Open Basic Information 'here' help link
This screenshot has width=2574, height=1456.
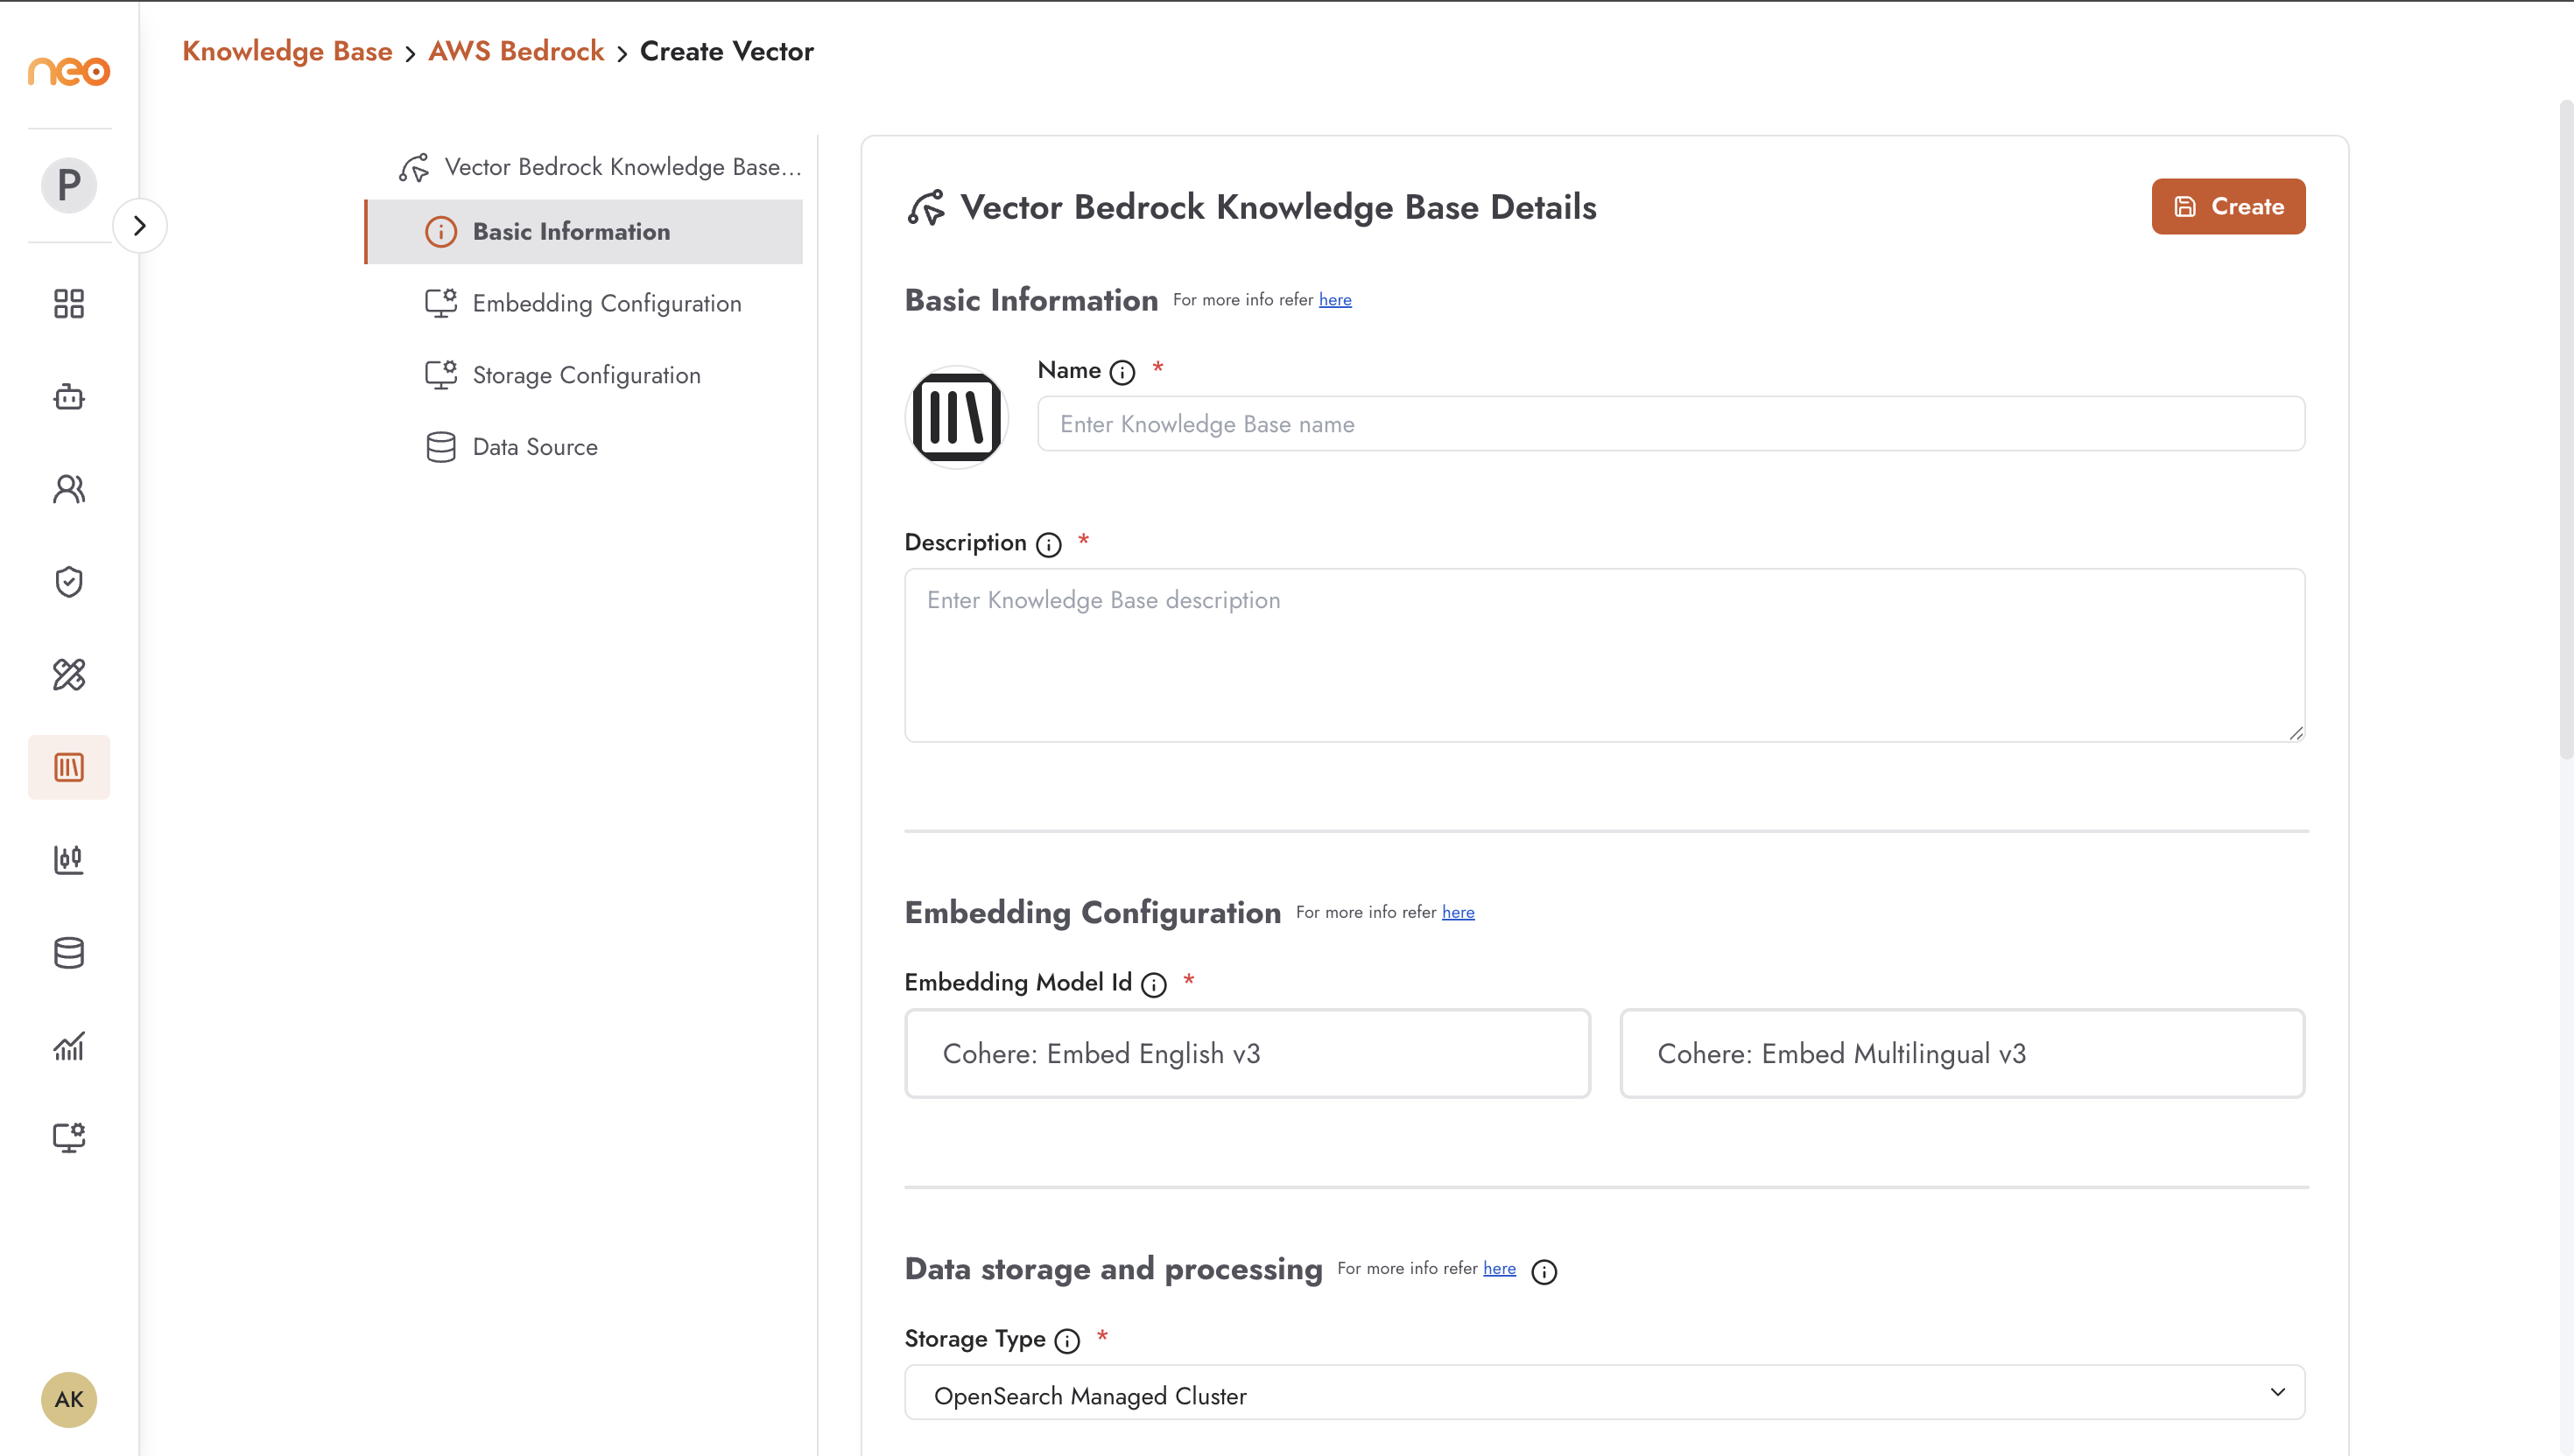click(x=1334, y=299)
